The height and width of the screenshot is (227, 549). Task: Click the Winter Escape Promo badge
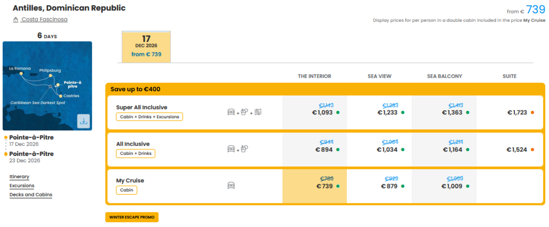pos(132,217)
